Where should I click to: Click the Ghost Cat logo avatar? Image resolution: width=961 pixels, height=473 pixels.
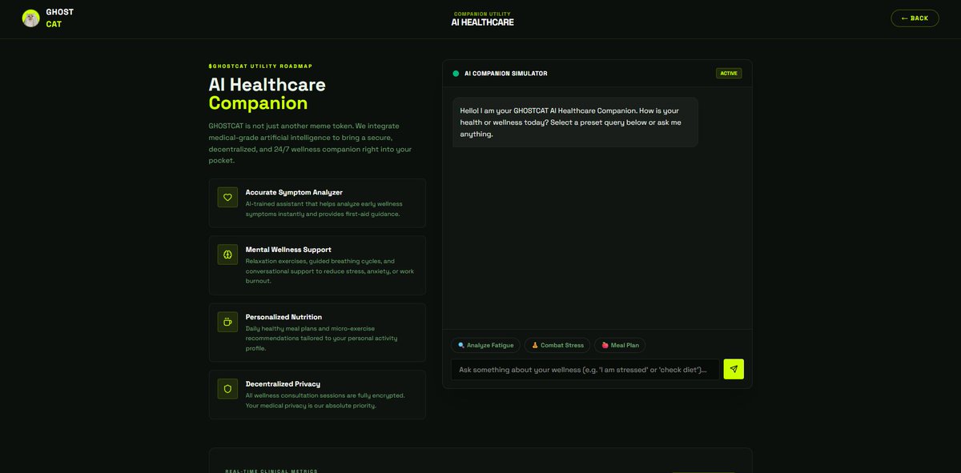click(31, 18)
